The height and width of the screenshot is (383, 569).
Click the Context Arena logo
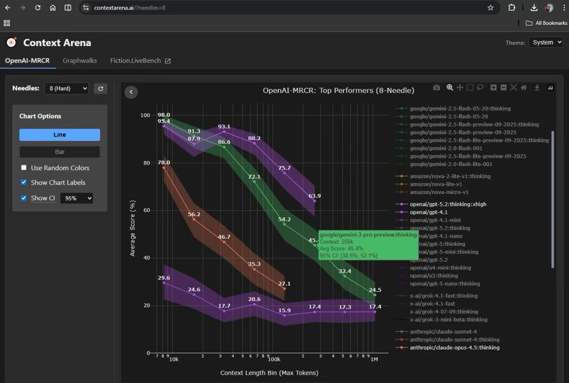12,42
